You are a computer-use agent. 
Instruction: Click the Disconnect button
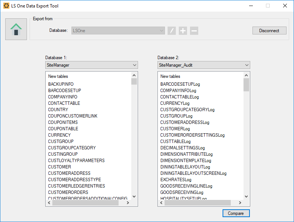click(x=269, y=31)
